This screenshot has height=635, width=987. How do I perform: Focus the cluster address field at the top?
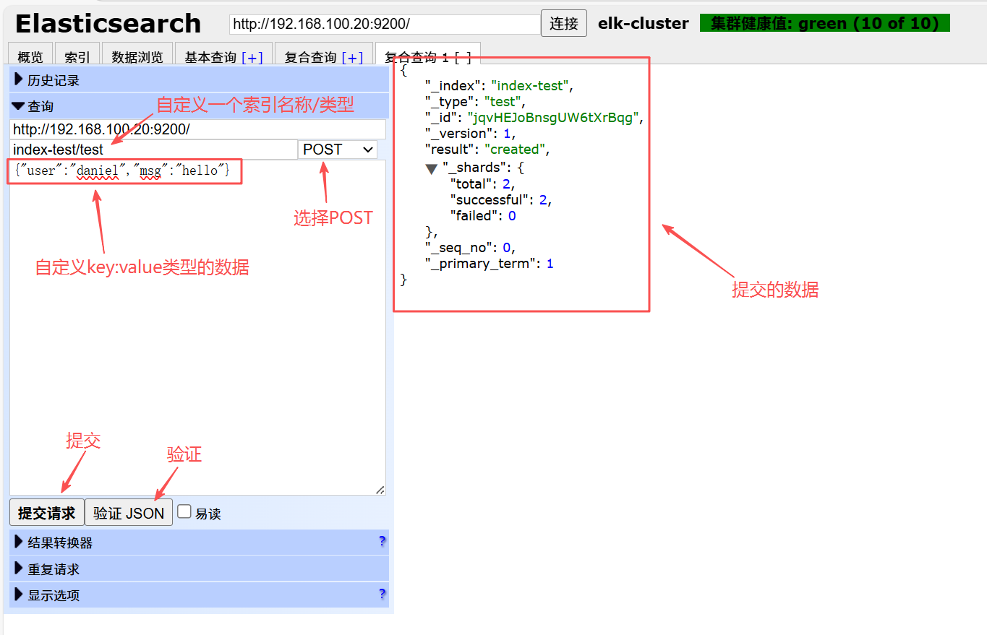click(x=385, y=24)
